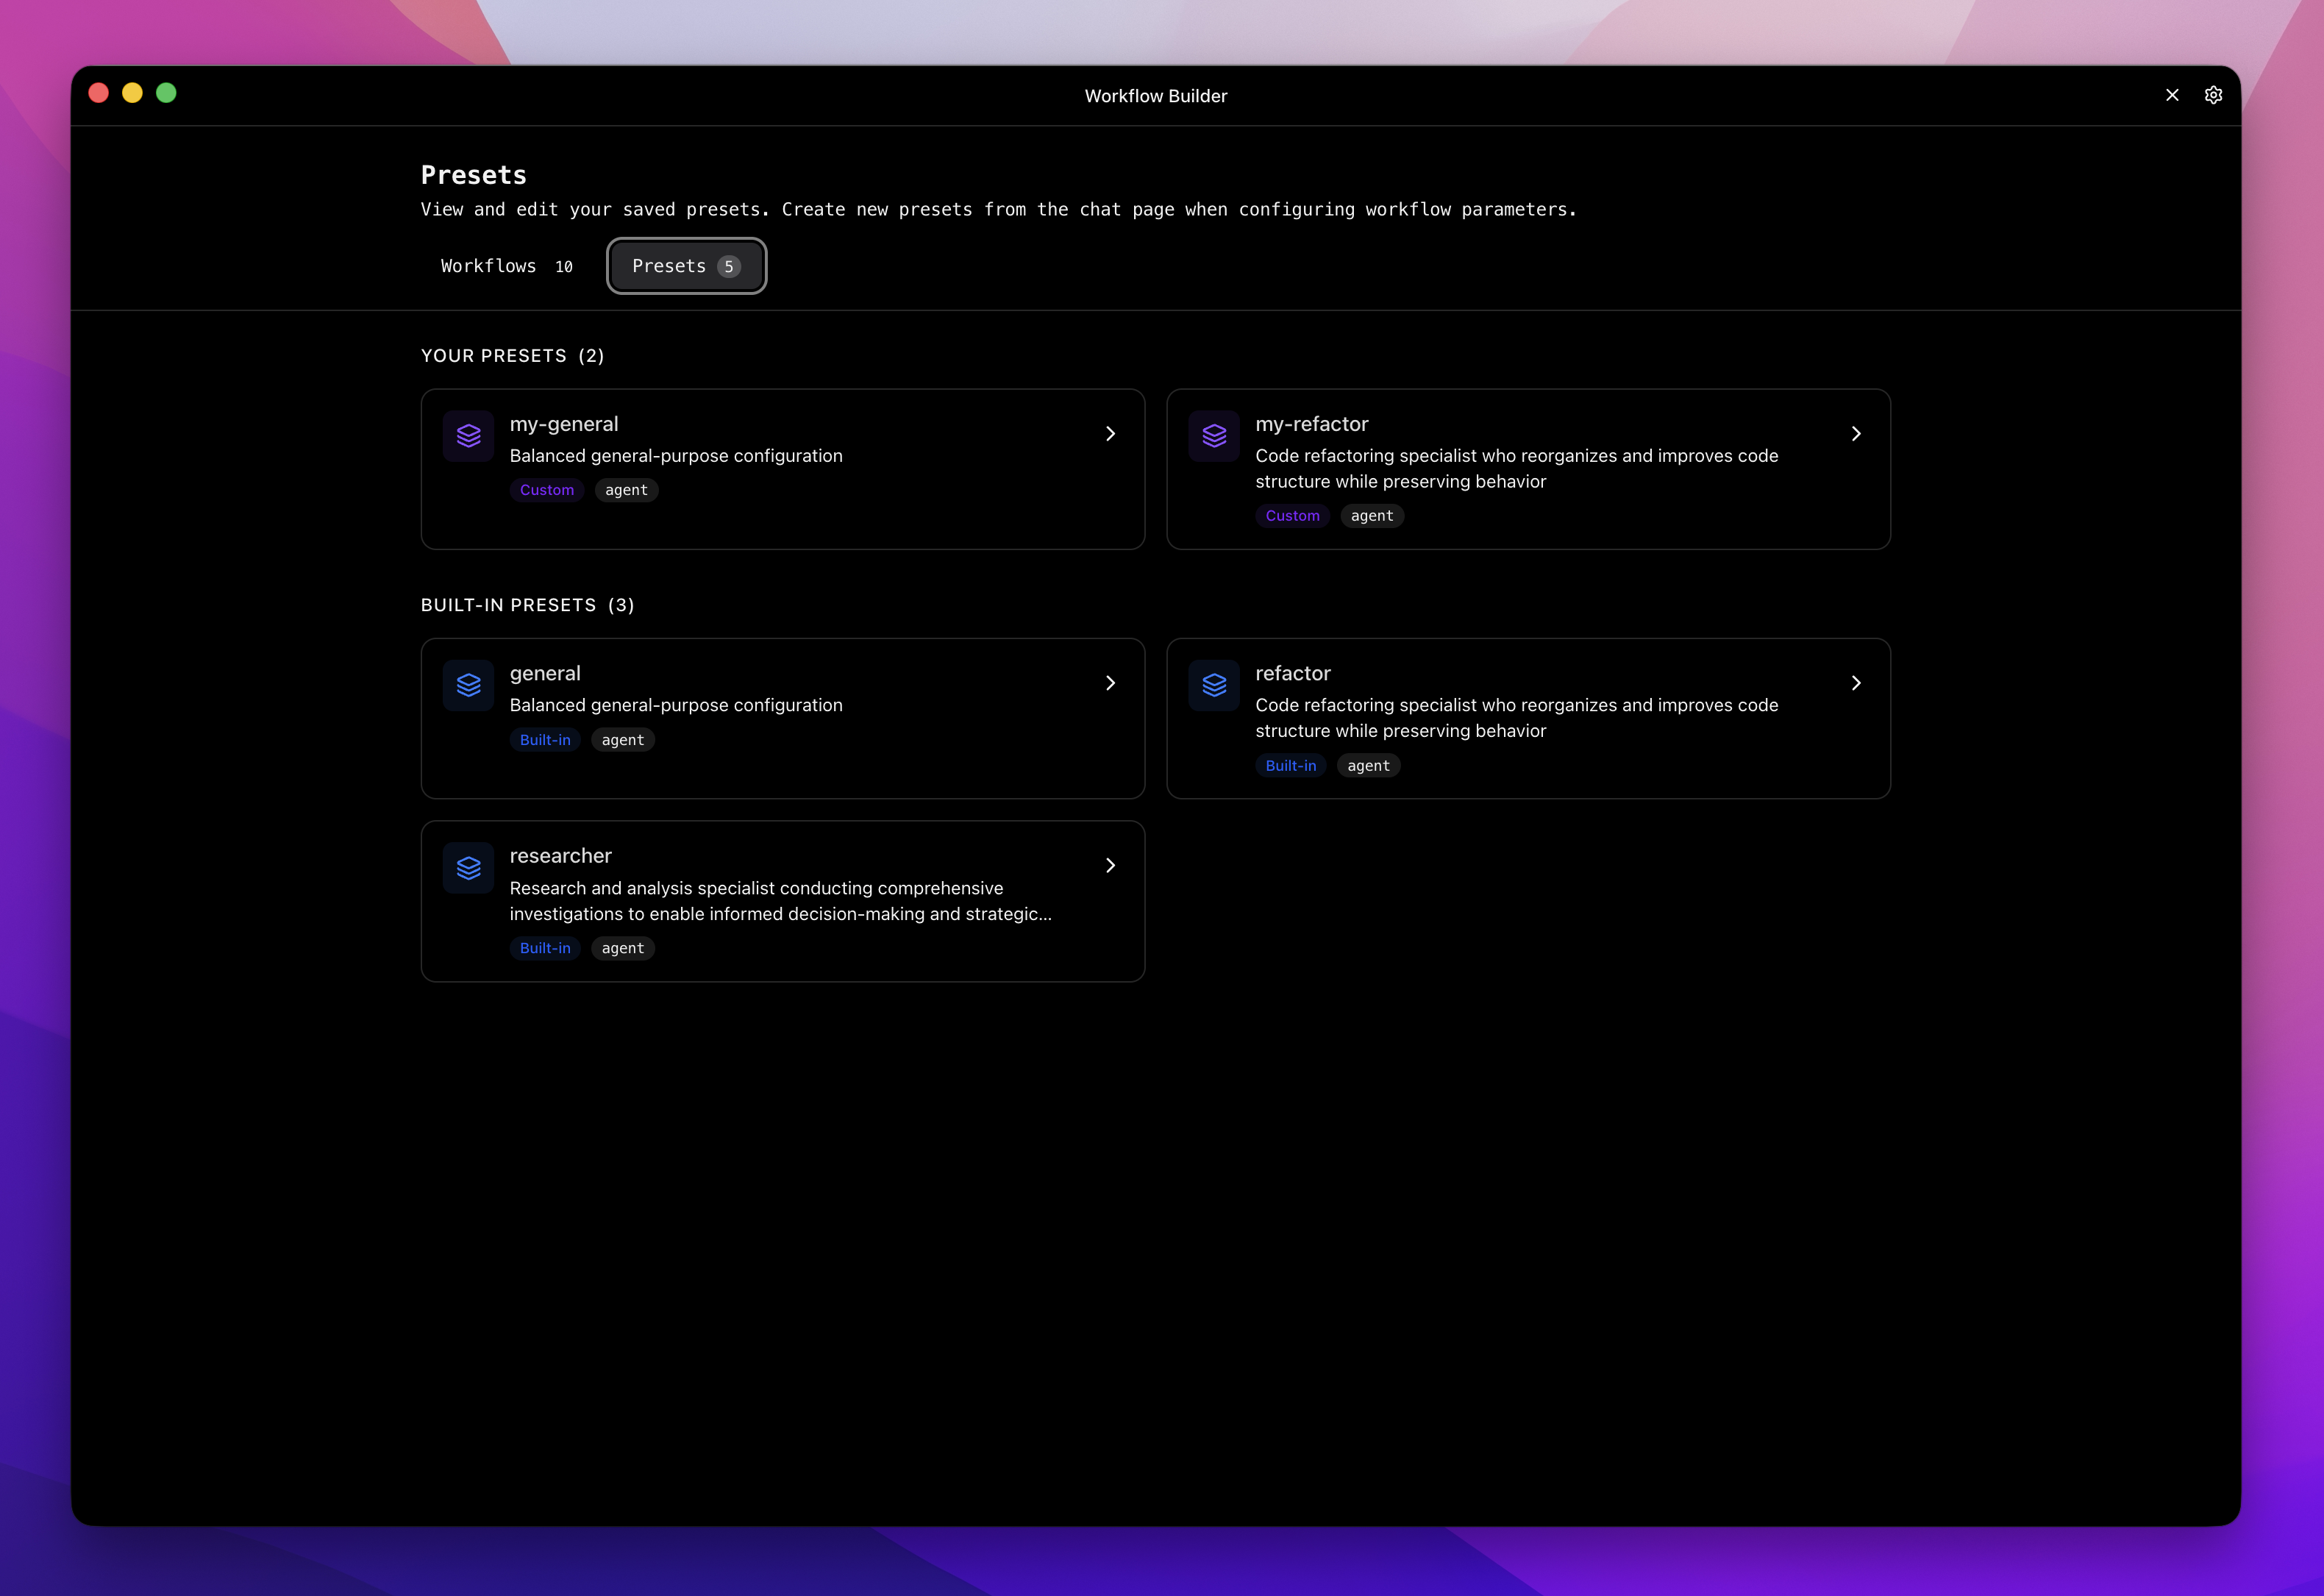Open the Workflow Builder settings gear

tap(2213, 94)
